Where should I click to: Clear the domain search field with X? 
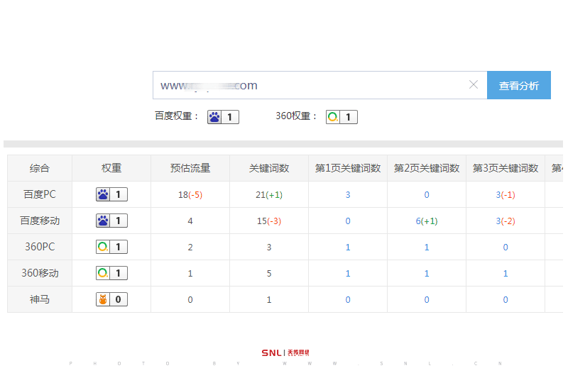coord(474,85)
